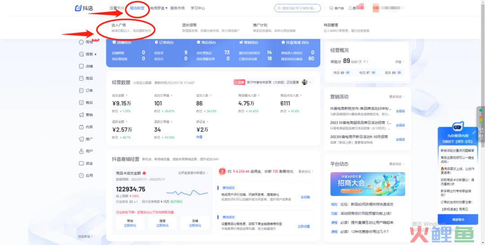Click the 去加精 link
485x245 pixels.
305,197
